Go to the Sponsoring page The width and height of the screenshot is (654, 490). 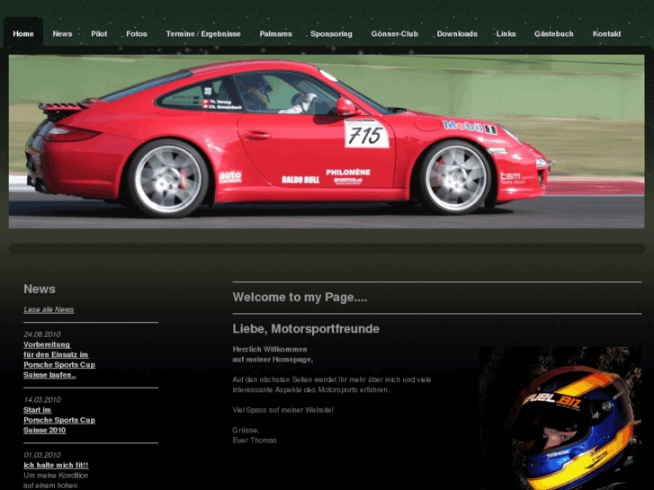[x=331, y=34]
